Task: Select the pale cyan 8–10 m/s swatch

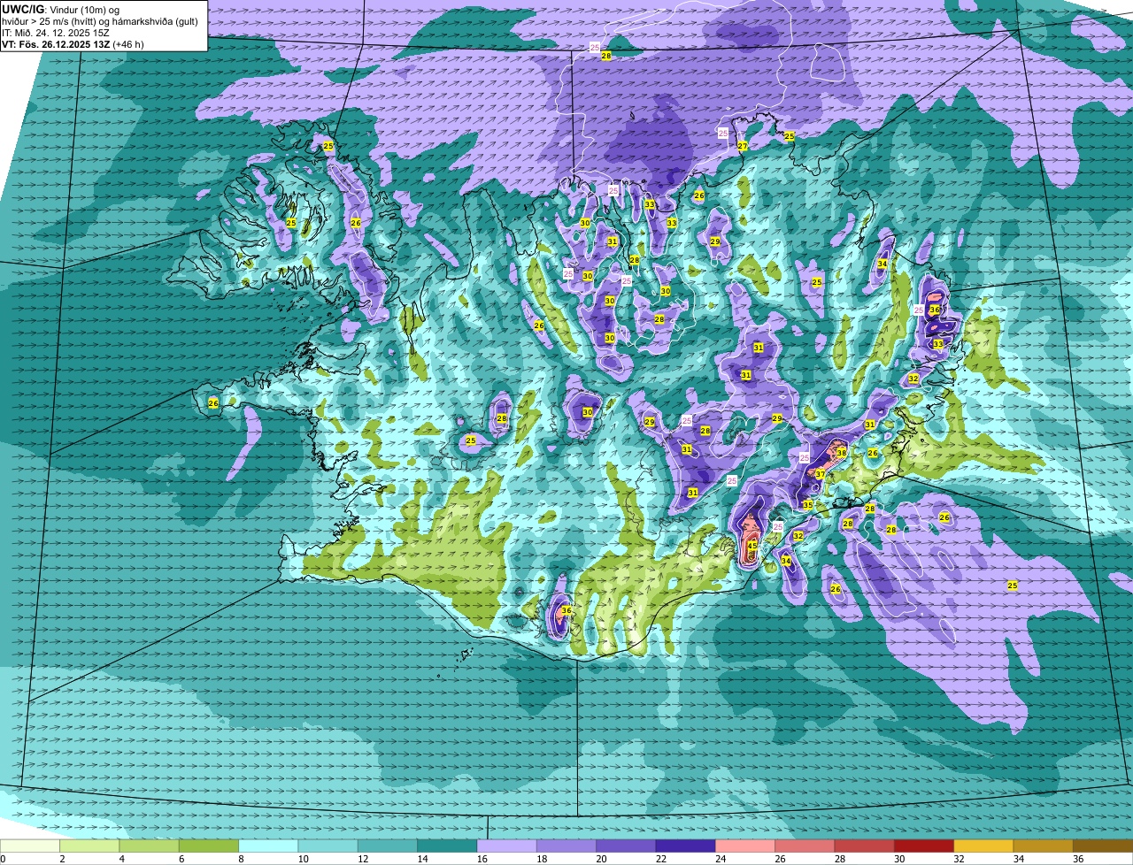Action: coord(268,846)
